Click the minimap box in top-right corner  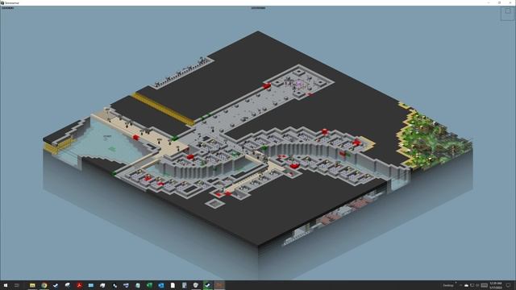[x=507, y=14]
